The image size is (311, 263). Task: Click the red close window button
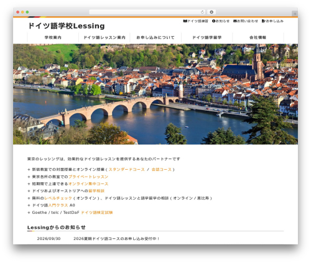coord(18,12)
